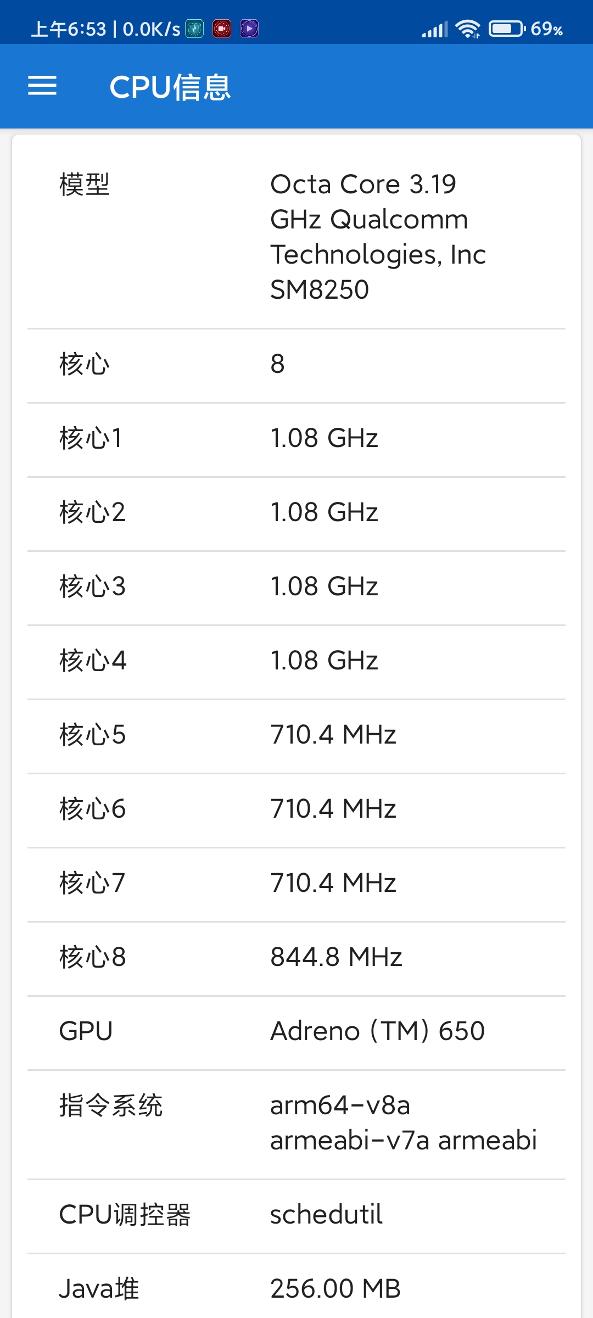593x1318 pixels.
Task: Tap the purple play status bar icon
Action: [249, 29]
